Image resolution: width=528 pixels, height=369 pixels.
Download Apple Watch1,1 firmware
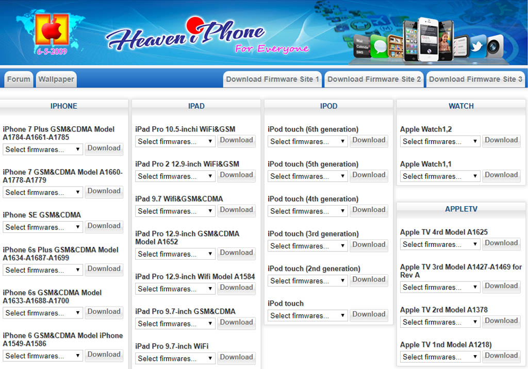tap(501, 175)
